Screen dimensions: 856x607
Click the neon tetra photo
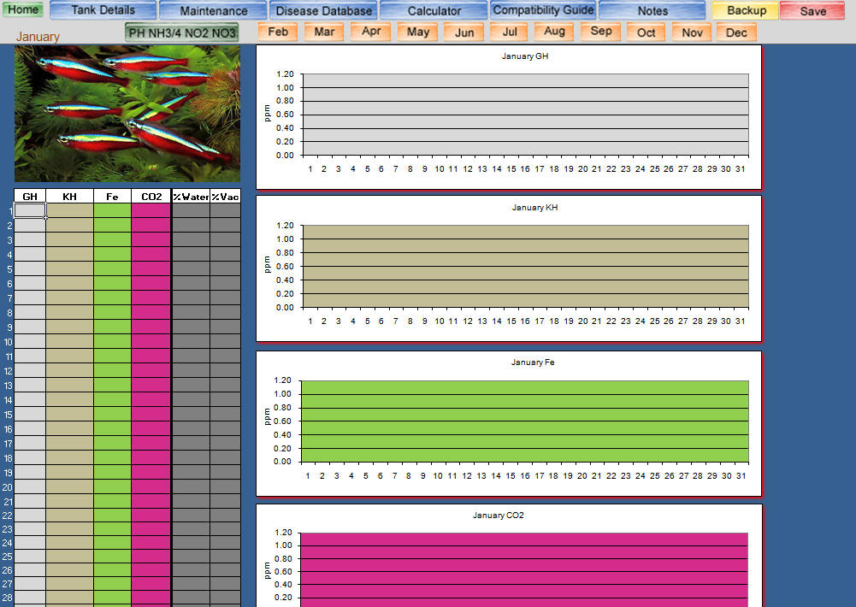pyautogui.click(x=127, y=112)
